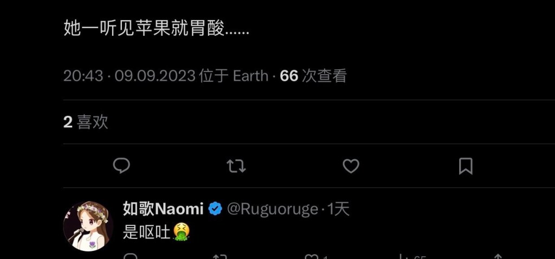The width and height of the screenshot is (555, 259).
Task: Open 如歌Naomi's profile avatar
Action: [88, 226]
